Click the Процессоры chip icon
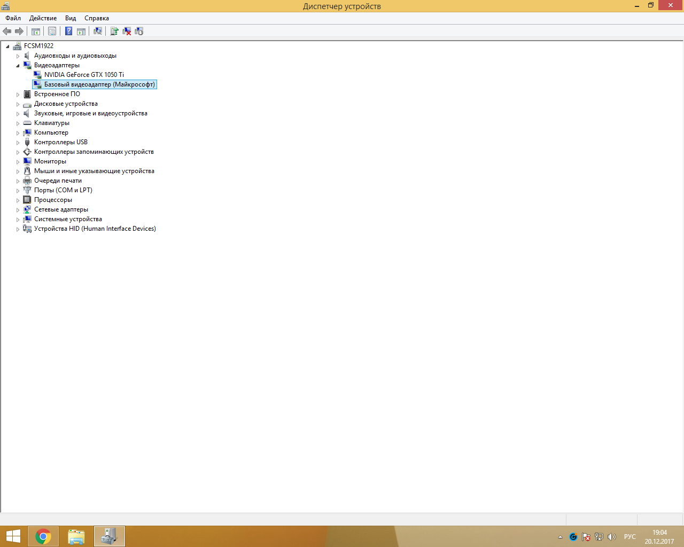The width and height of the screenshot is (684, 547). click(x=27, y=200)
